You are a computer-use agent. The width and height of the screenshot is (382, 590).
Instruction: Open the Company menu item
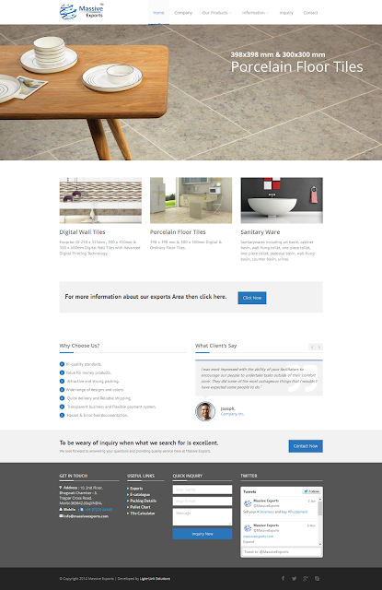click(183, 13)
